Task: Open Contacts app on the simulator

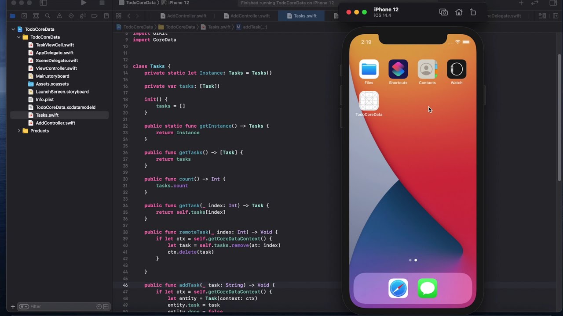Action: click(x=427, y=69)
